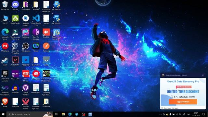This screenshot has width=208, height=117.
Task: Select the DroidCam desktop shortcut
Action: click(15, 19)
